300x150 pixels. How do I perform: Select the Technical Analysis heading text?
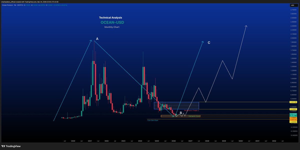(x=110, y=18)
